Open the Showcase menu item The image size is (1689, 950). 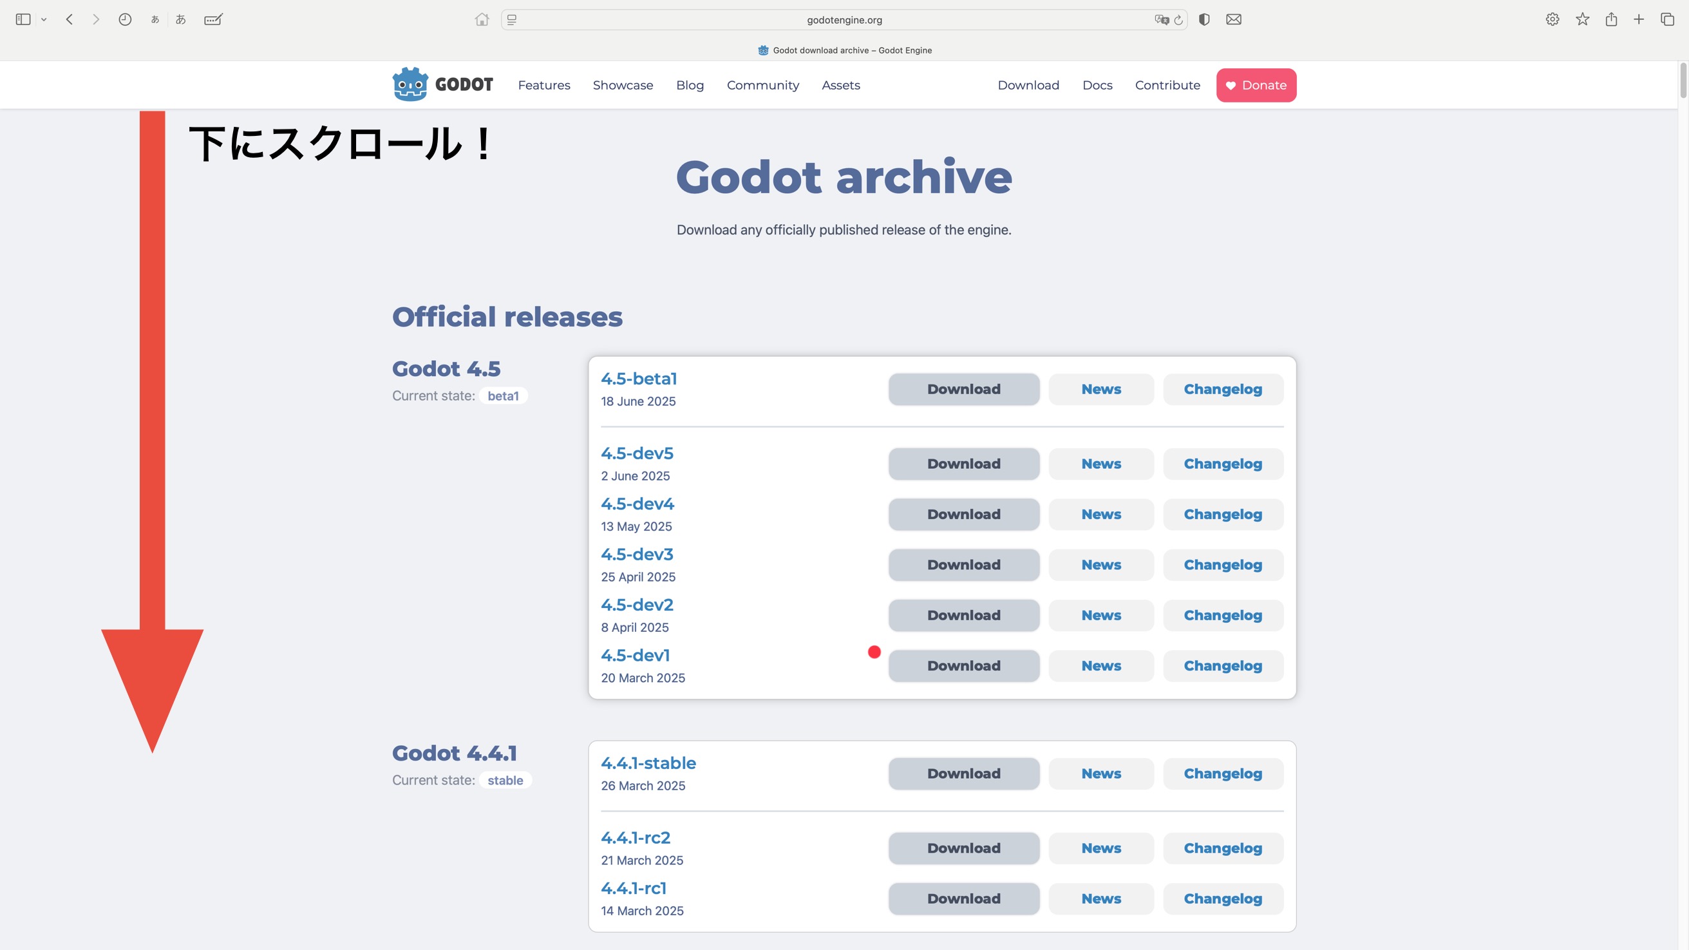point(623,85)
